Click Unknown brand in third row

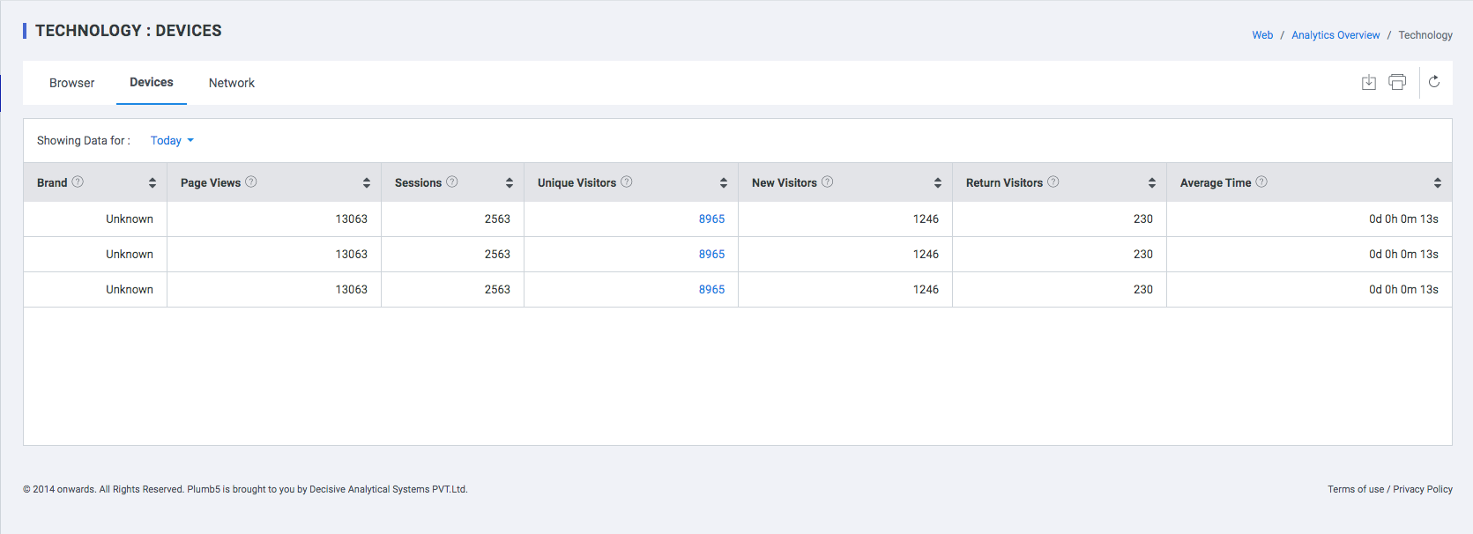tap(130, 289)
